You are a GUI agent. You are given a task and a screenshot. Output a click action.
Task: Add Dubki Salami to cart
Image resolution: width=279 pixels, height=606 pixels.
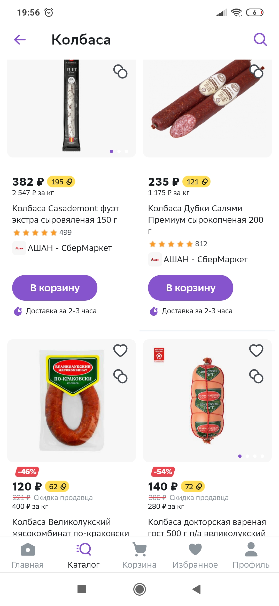coord(191,288)
